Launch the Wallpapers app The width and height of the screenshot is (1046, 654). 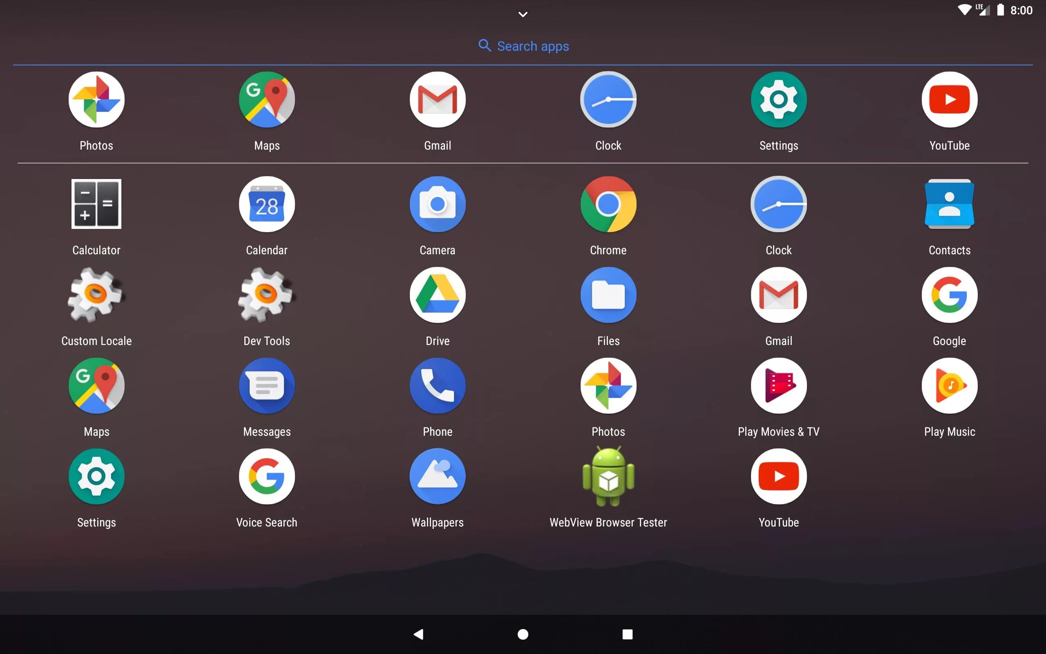pyautogui.click(x=438, y=476)
